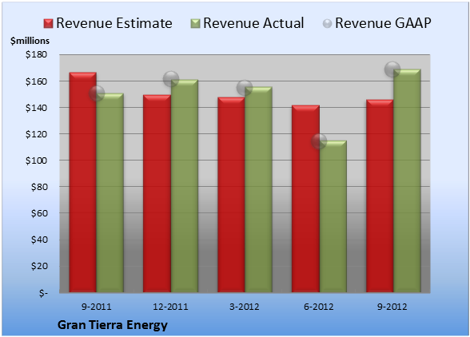The height and width of the screenshot is (337, 470).
Task: Select the 'Revenue Estimate' legend label
Action: pos(114,23)
